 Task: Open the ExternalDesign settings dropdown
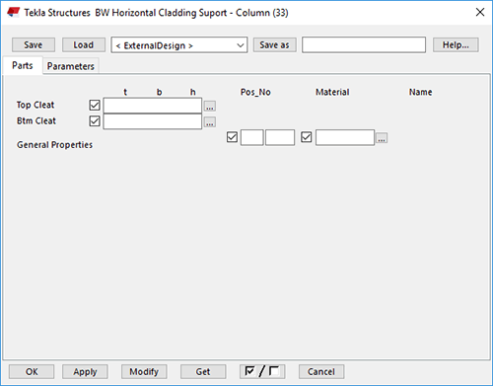pyautogui.click(x=179, y=45)
